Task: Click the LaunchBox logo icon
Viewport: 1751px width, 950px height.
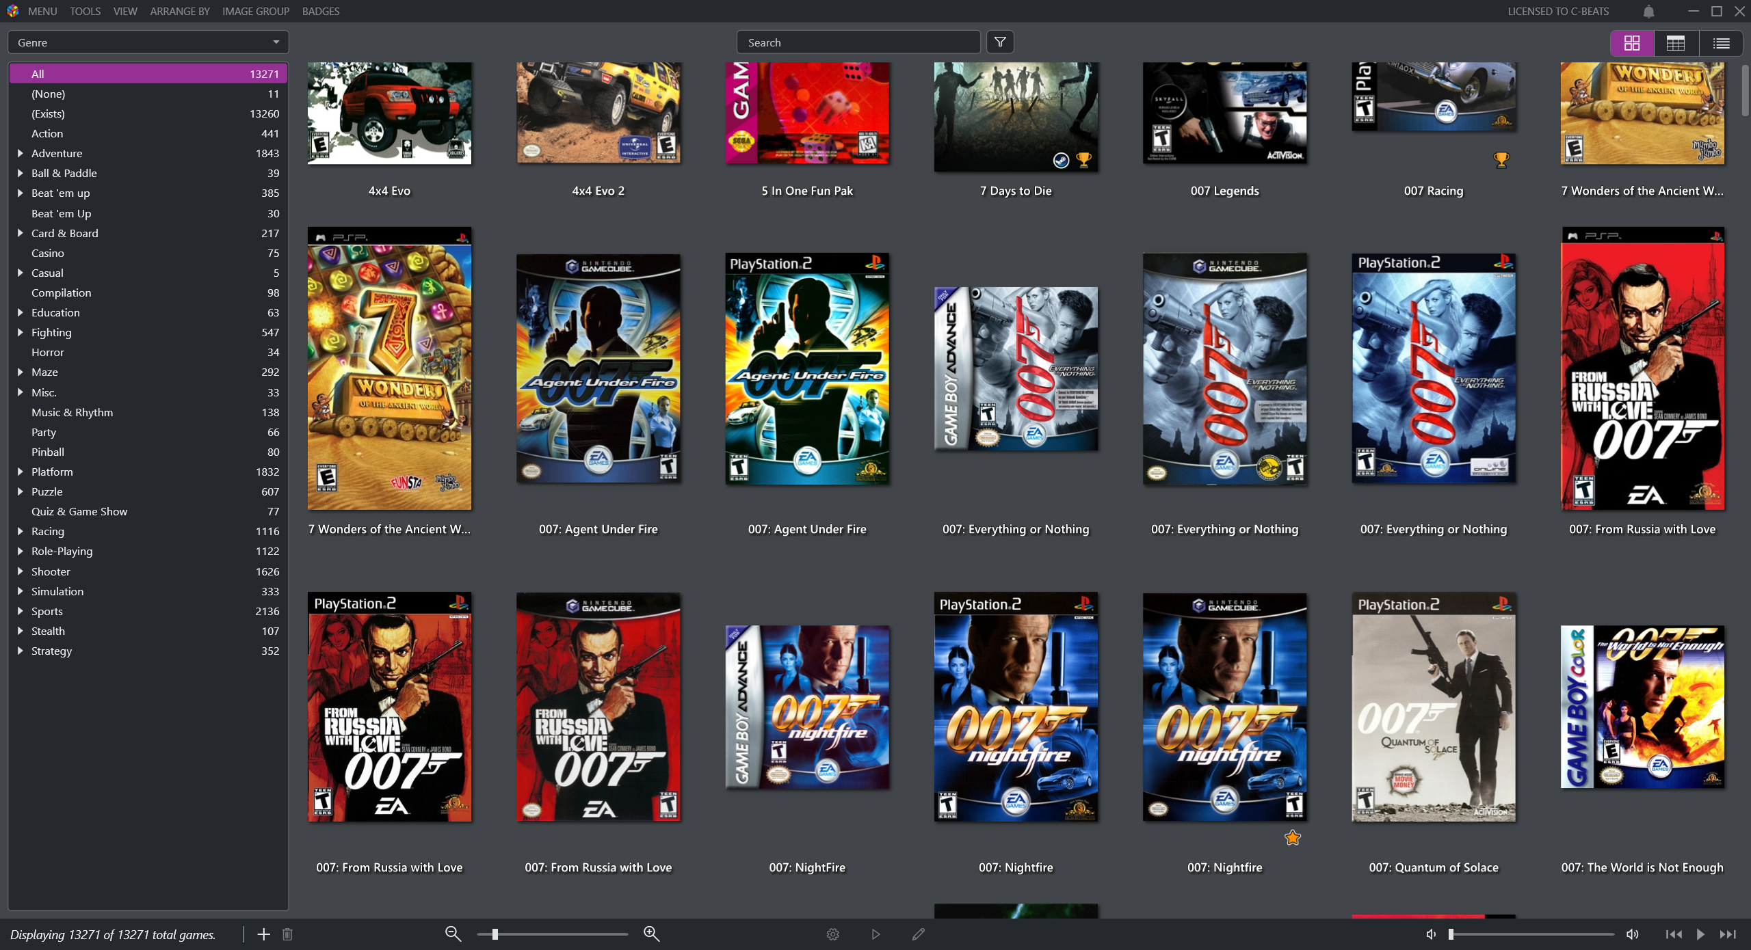Action: click(x=12, y=11)
